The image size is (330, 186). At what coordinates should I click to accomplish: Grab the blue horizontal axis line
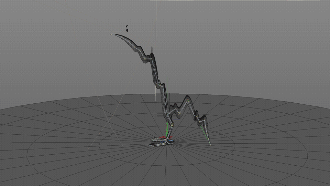191,120
